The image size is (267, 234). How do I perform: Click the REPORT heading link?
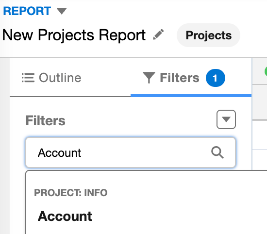point(27,11)
